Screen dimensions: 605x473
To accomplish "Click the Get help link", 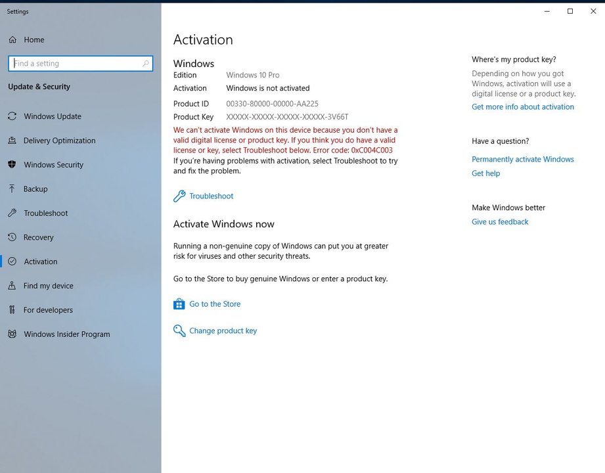I will click(486, 173).
